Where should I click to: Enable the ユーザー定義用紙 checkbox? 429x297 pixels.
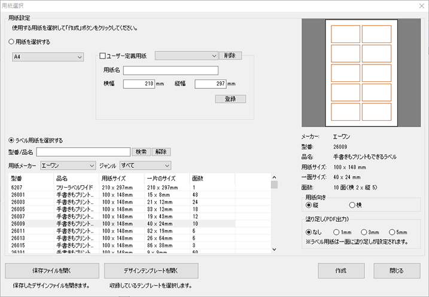(x=102, y=56)
